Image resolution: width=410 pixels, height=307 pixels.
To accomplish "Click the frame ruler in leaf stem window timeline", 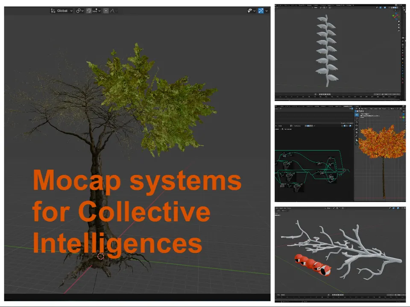I will (337, 97).
